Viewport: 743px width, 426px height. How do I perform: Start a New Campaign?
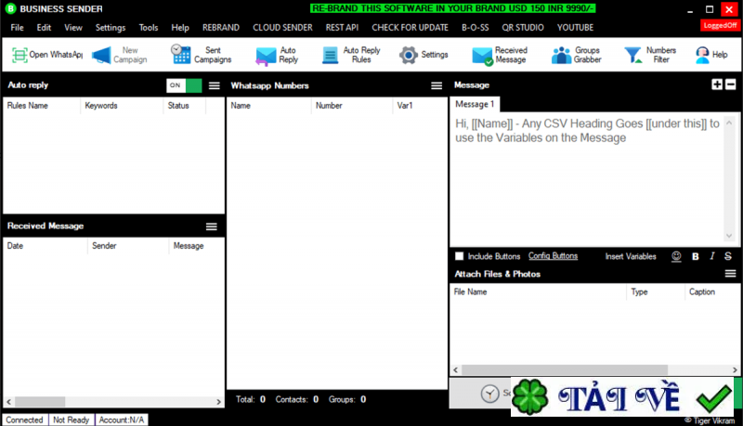coord(120,55)
